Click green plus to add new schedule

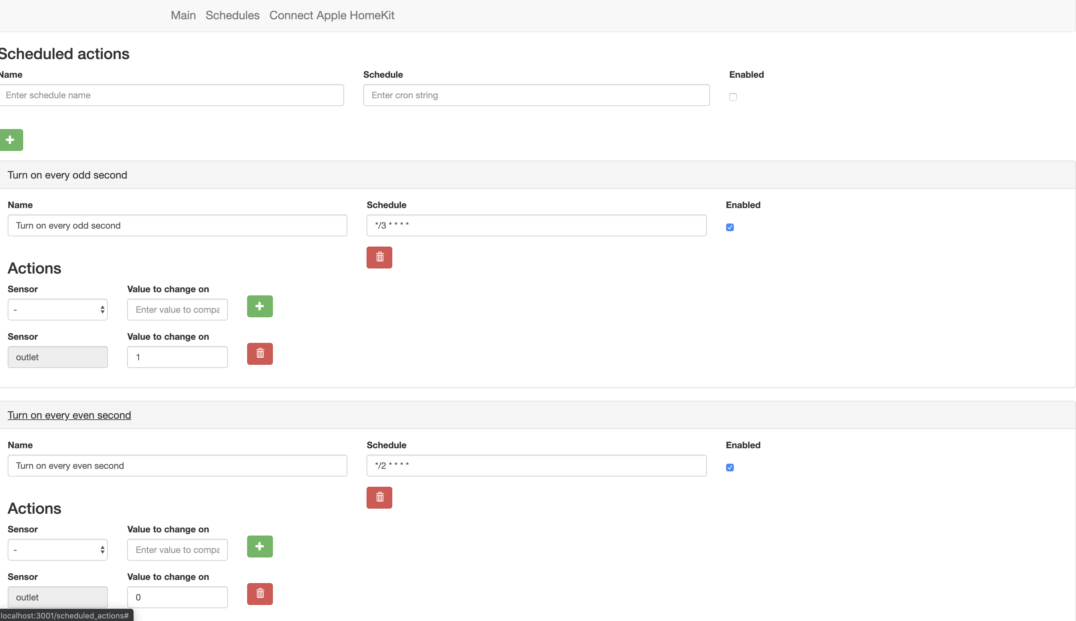pyautogui.click(x=11, y=140)
